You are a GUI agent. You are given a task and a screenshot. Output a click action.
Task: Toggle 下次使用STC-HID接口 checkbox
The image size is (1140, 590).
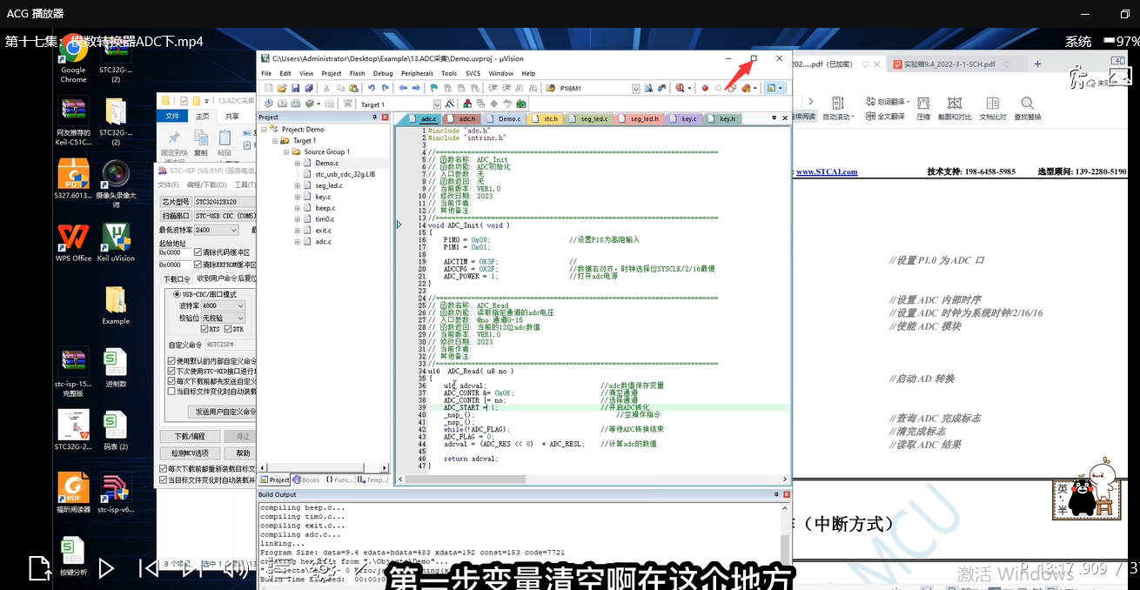[x=171, y=371]
